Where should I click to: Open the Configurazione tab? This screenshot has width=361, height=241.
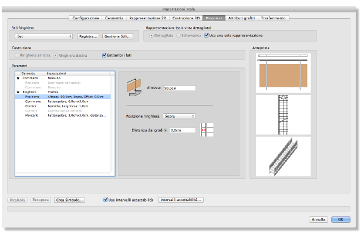[86, 18]
